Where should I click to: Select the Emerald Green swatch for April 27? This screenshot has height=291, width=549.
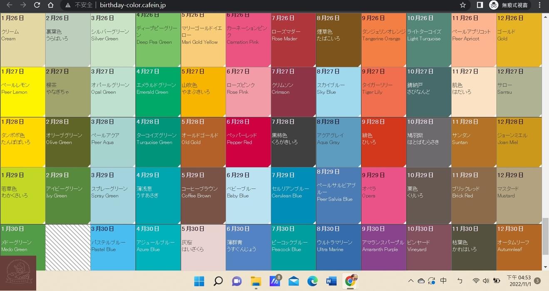(158, 92)
